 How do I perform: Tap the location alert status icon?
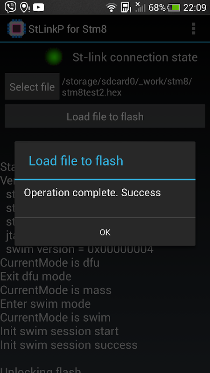point(25,7)
